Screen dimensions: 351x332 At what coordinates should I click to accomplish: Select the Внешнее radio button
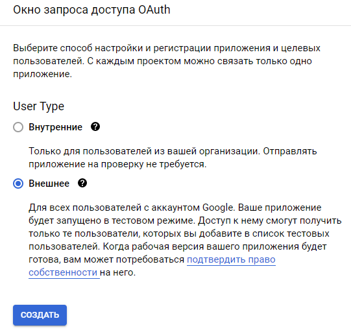coord(18,184)
